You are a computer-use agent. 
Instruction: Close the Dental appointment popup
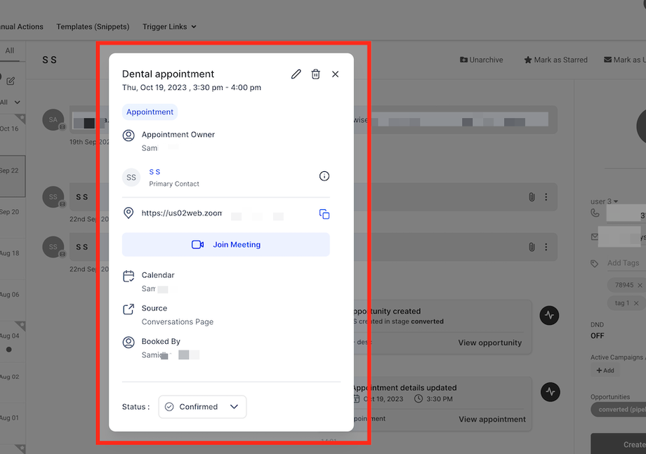click(x=336, y=74)
